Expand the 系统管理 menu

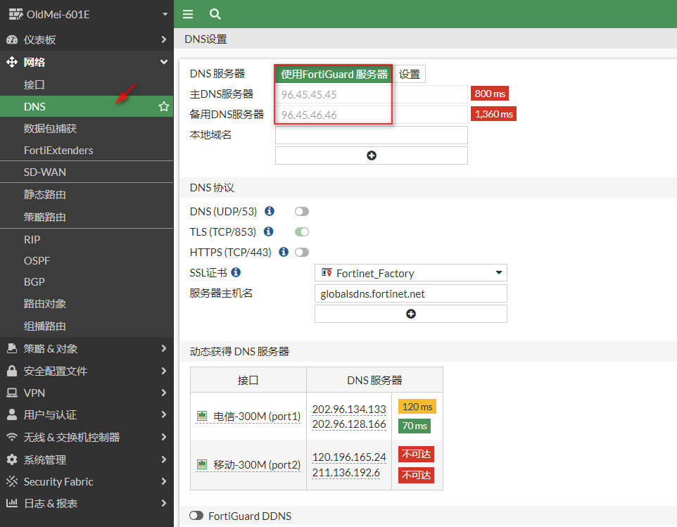click(x=87, y=459)
